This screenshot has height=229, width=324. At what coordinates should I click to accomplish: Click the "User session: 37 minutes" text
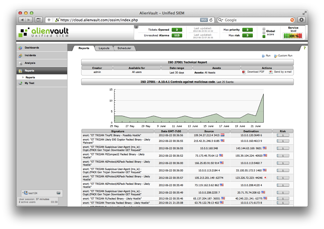point(34,199)
